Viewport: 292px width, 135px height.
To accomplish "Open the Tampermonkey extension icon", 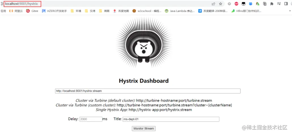I will pos(243,4).
